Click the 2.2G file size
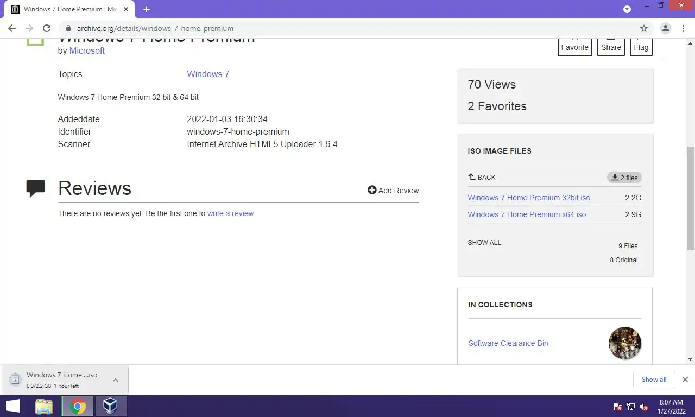The image size is (695, 417). click(x=633, y=198)
